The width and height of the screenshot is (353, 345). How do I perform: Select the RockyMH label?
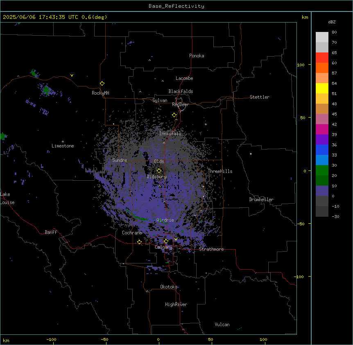click(100, 93)
